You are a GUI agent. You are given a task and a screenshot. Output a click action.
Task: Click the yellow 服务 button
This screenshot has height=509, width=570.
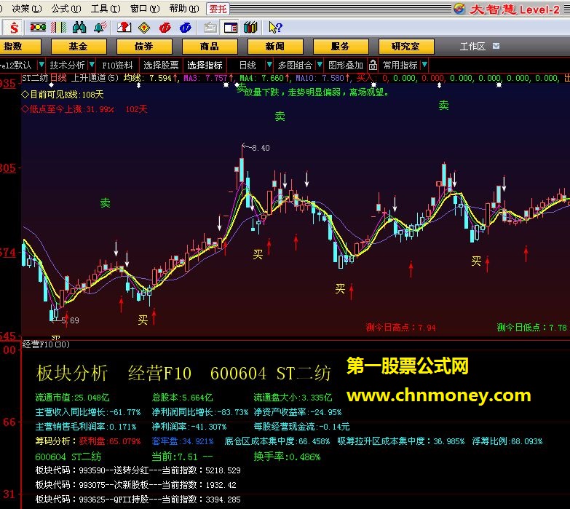pos(340,47)
